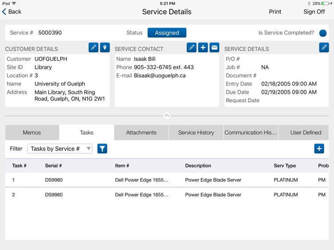Select task row 2
The image size is (334, 250).
(x=167, y=195)
